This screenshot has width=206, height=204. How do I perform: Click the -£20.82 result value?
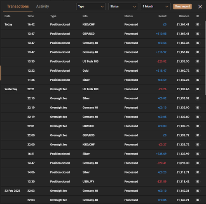162,61
